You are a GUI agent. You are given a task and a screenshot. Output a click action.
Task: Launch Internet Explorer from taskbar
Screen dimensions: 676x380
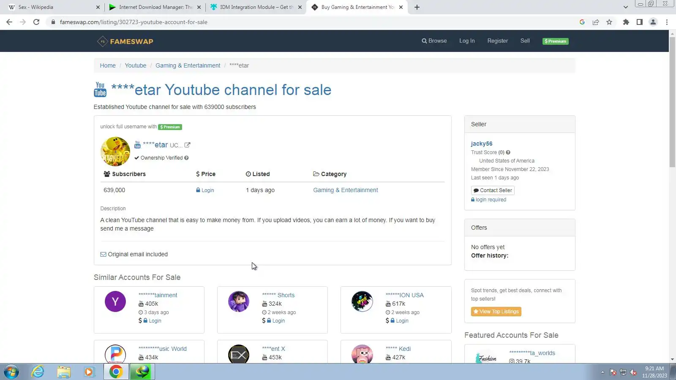pyautogui.click(x=38, y=372)
